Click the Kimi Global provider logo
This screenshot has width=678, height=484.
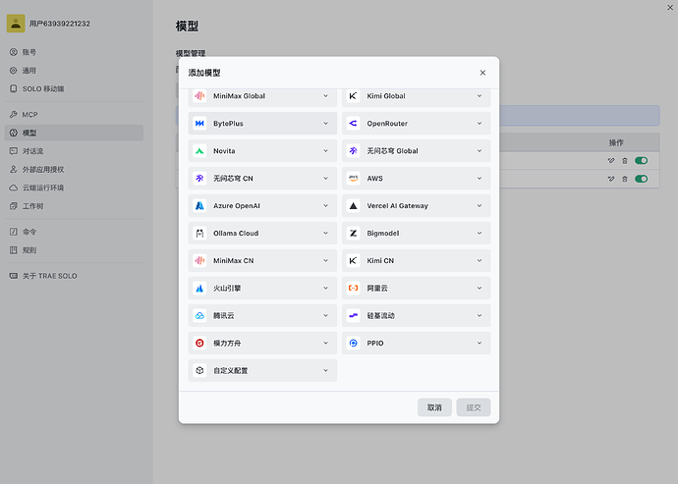pyautogui.click(x=354, y=96)
